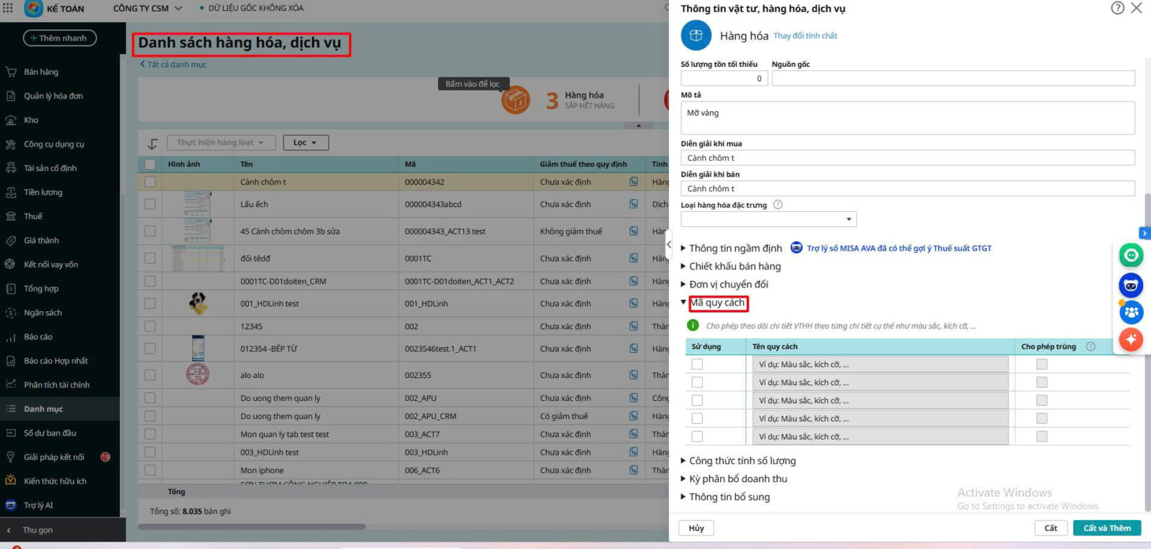
Task: Click the horizontal scrollbar below the item list
Action: click(252, 527)
